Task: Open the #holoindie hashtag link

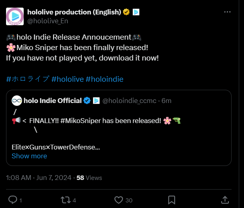Action: coord(104,79)
